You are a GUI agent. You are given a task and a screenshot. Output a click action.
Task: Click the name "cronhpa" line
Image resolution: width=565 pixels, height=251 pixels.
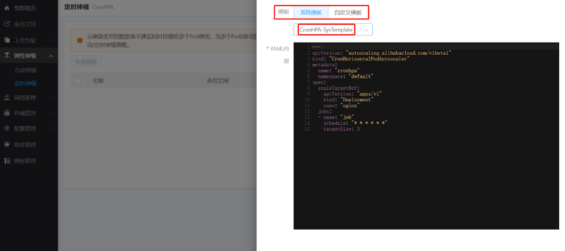click(339, 70)
